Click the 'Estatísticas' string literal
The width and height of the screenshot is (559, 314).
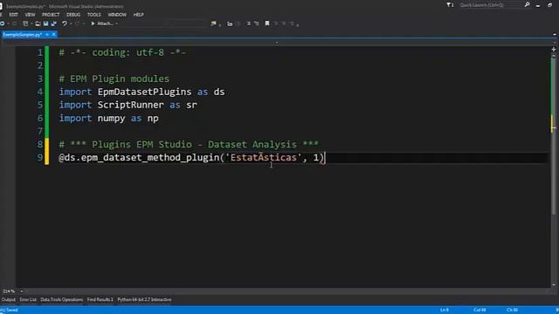[x=264, y=158]
